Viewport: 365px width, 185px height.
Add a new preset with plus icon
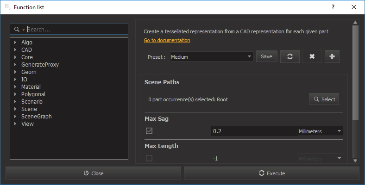pyautogui.click(x=332, y=56)
